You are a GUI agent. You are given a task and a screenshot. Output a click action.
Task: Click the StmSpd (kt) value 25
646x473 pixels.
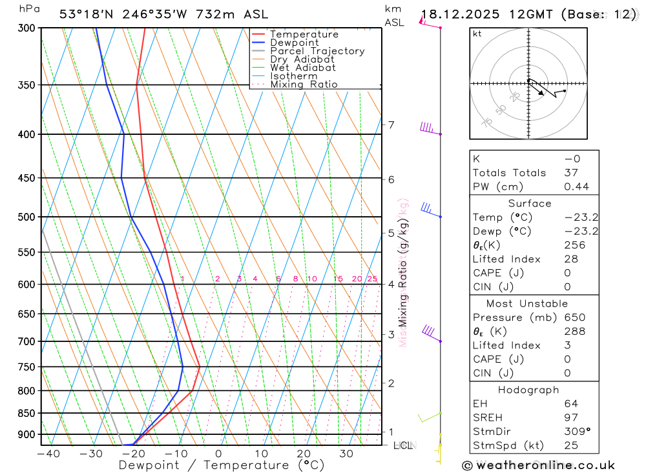571,445
